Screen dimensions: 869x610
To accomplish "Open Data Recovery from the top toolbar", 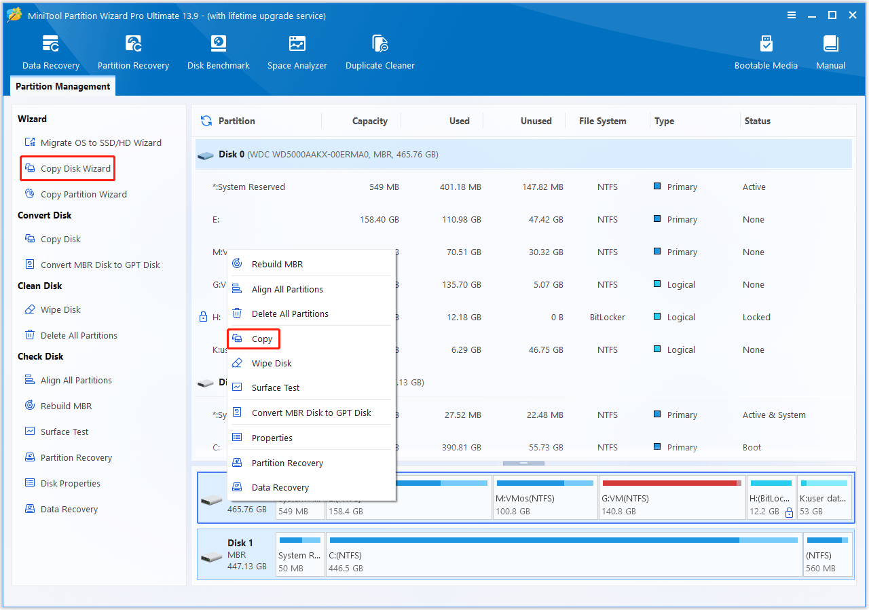I will click(51, 53).
